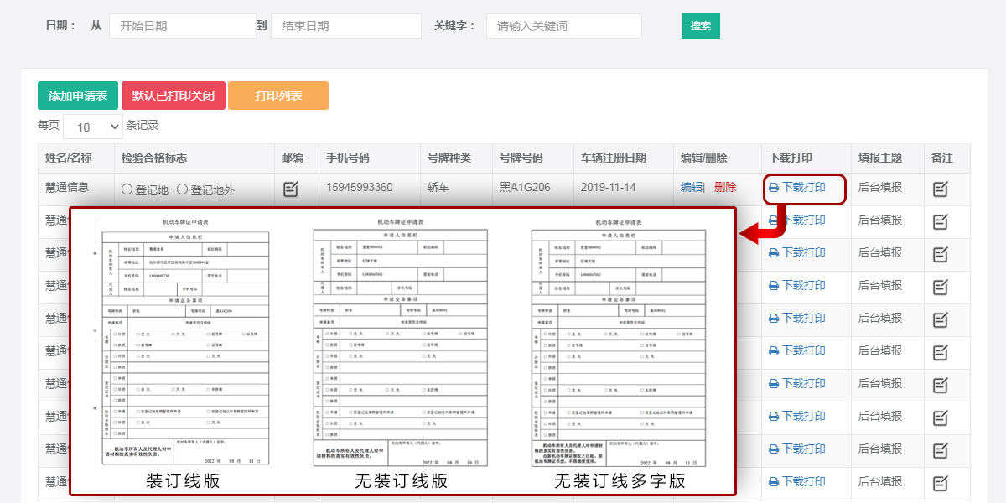Click the edit note icon in 邮编 column
1006x503 pixels.
291,189
